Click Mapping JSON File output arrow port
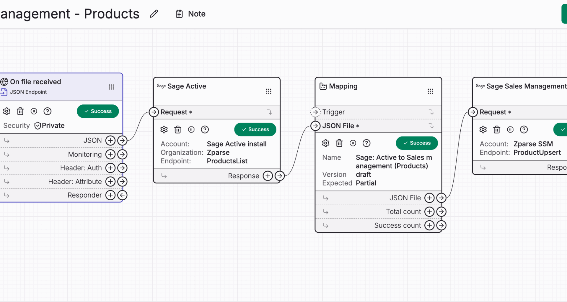567x302 pixels. tap(441, 198)
